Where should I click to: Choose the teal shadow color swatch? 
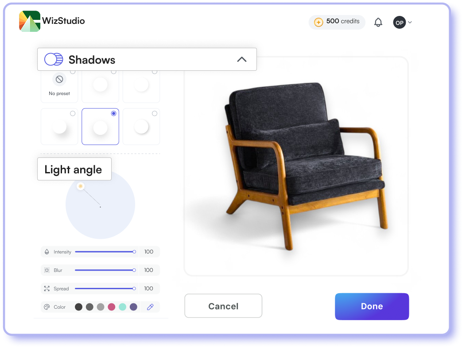123,307
